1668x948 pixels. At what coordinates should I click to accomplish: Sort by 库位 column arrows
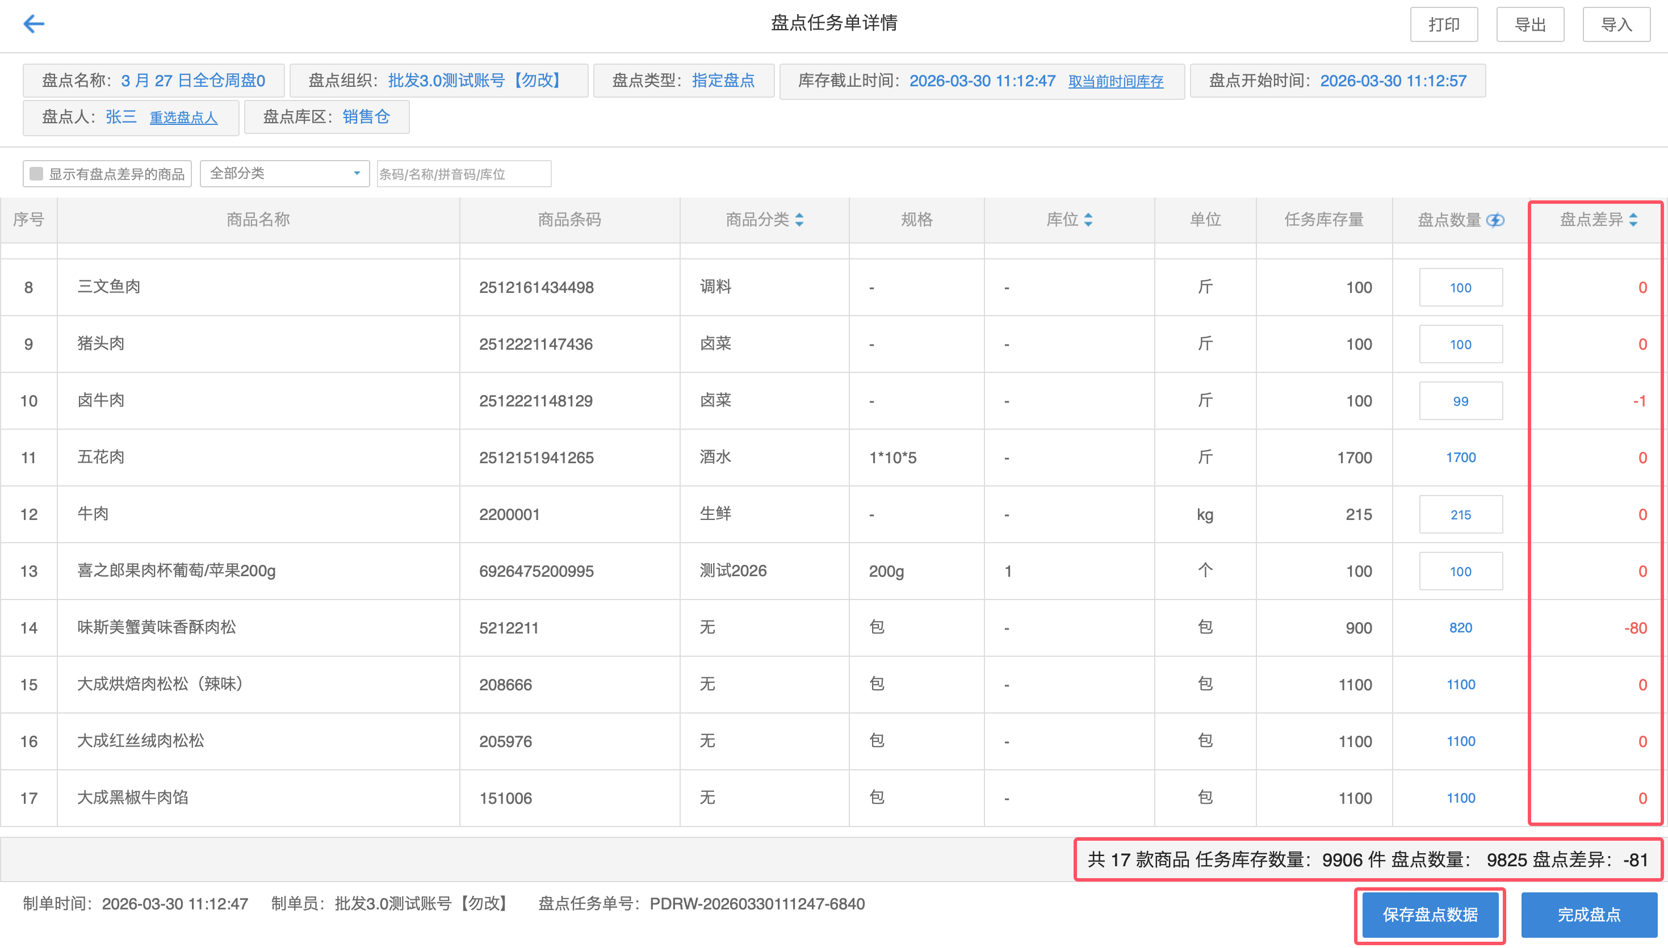(x=1088, y=220)
